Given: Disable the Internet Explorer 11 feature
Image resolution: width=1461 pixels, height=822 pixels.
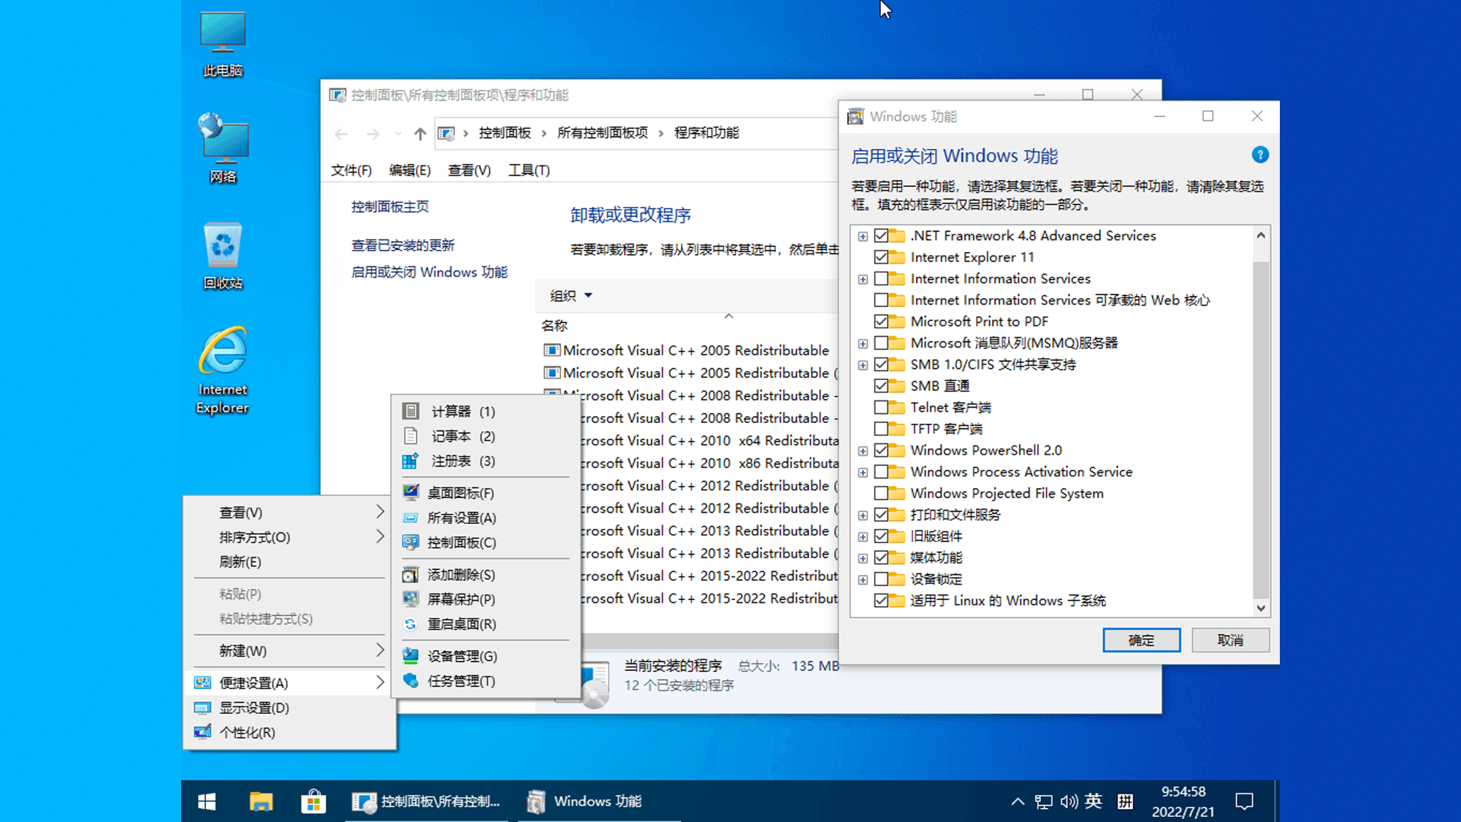Looking at the screenshot, I should [882, 257].
